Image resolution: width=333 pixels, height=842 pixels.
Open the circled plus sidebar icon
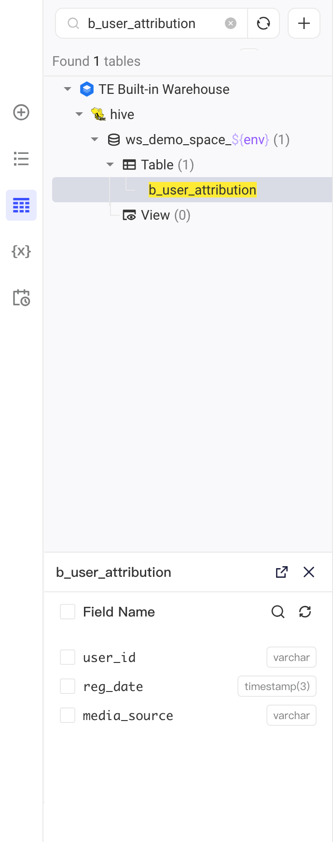(x=21, y=112)
